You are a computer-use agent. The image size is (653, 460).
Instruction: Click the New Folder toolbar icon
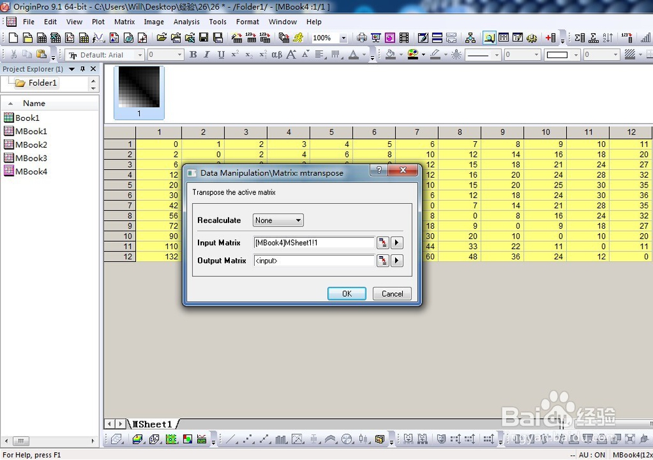click(x=27, y=38)
